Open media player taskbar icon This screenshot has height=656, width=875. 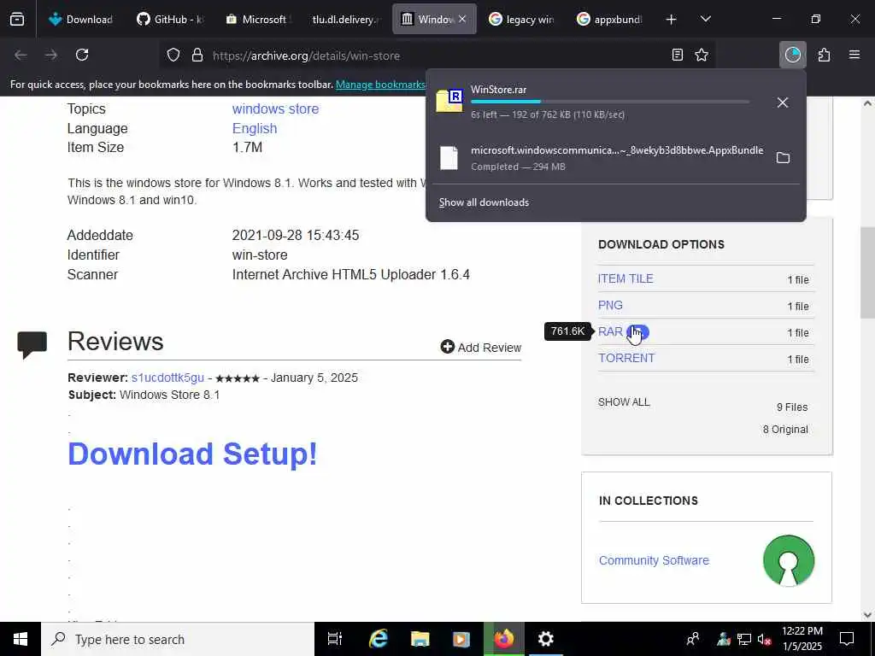[461, 639]
